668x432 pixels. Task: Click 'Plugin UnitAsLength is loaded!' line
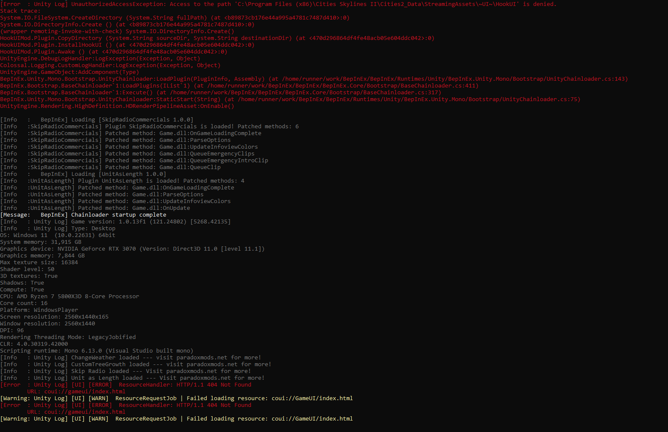click(122, 181)
